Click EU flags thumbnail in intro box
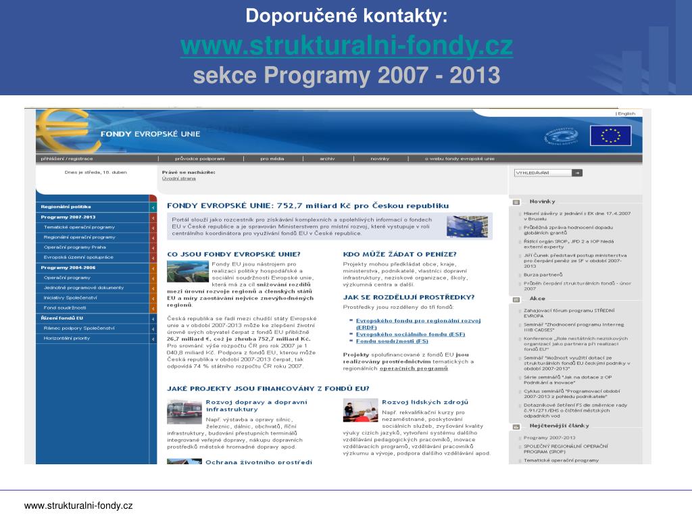The height and width of the screenshot is (519, 692). [x=467, y=226]
